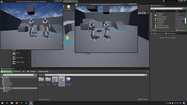
Task: Select the Meshes folder in tree
Action: 7,87
